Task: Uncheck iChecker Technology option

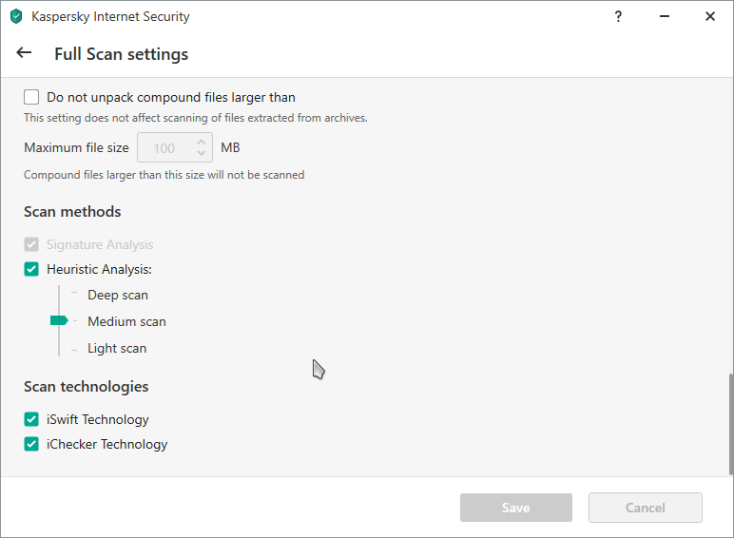Action: coord(31,444)
